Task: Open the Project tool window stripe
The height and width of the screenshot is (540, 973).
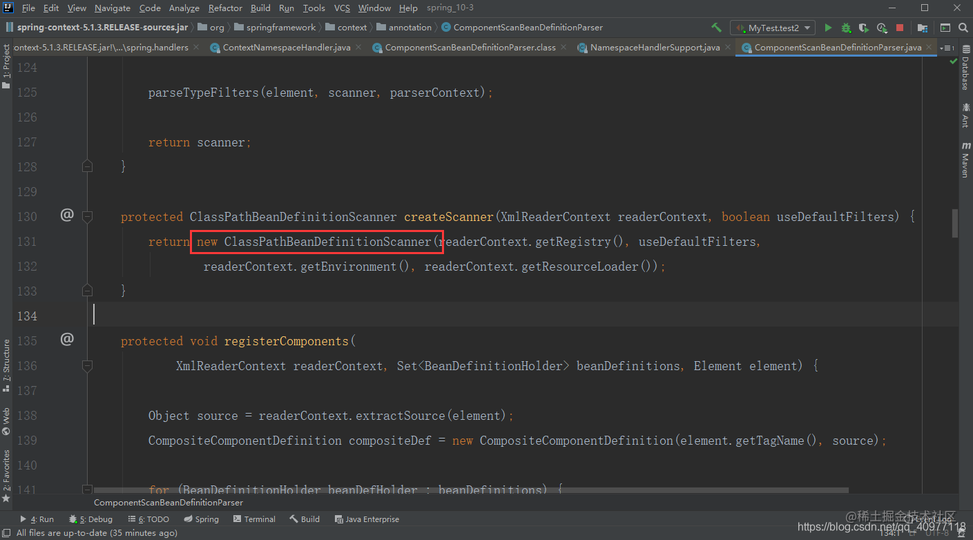Action: (x=6, y=67)
